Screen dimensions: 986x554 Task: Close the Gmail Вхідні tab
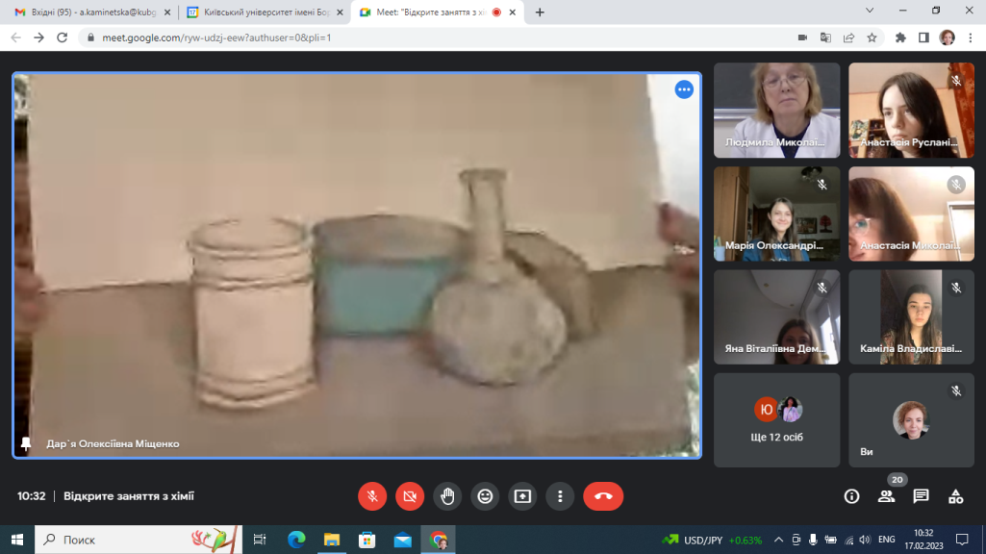pyautogui.click(x=167, y=12)
